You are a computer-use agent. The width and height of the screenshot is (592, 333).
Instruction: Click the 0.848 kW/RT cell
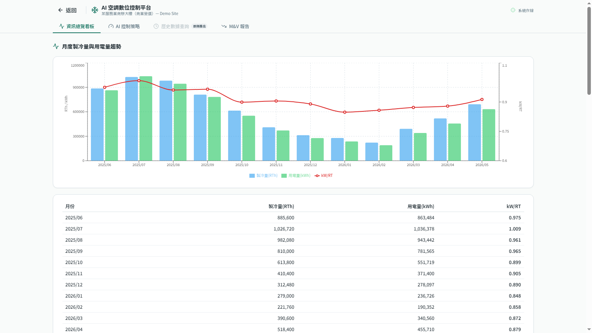pyautogui.click(x=515, y=296)
